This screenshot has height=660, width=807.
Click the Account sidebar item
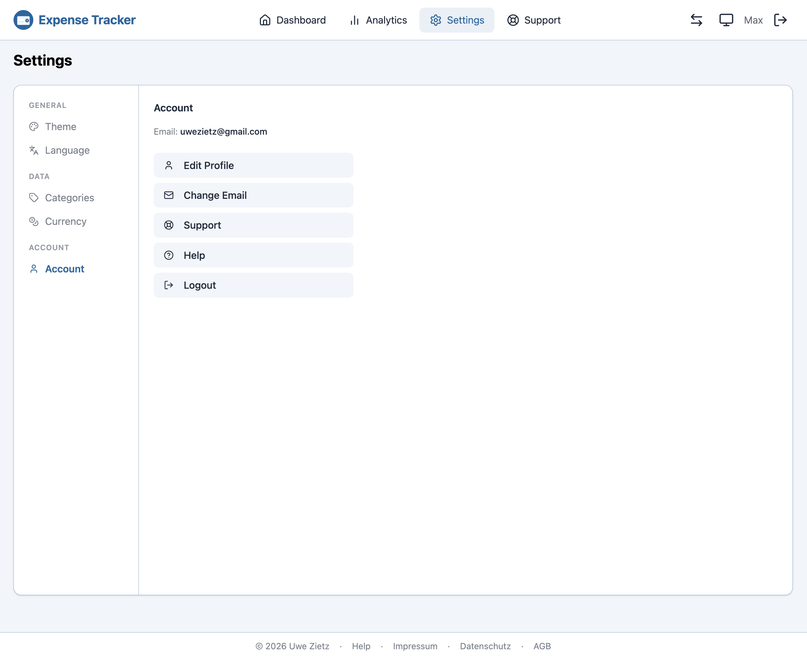click(64, 269)
